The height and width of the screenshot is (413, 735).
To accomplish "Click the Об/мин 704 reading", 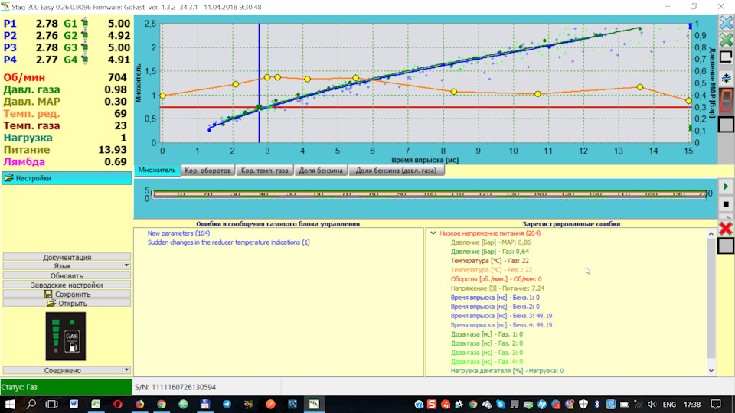I will point(65,77).
